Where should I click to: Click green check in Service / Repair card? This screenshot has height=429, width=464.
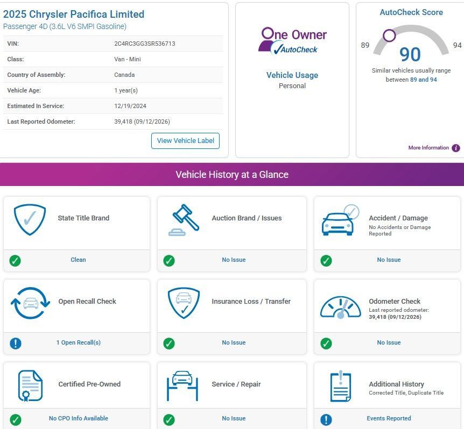169,419
